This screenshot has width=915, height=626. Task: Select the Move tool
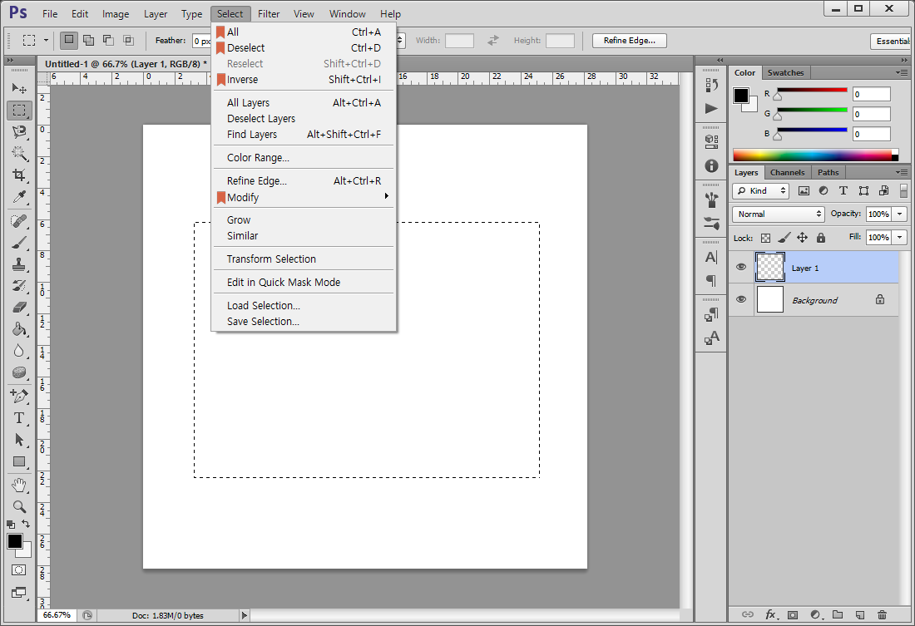point(19,88)
